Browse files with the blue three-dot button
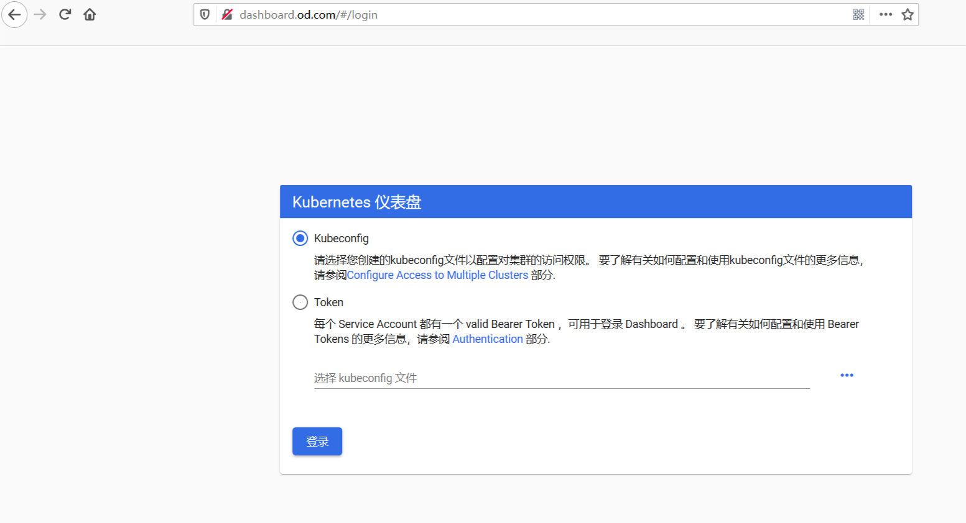Viewport: 966px width, 523px height. pos(847,375)
